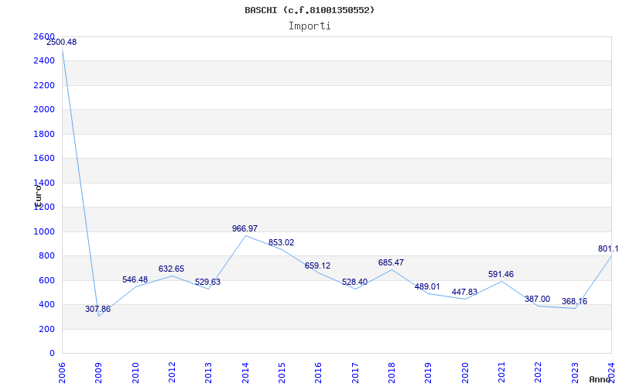Click the 2018 x-axis year label
Viewport: 619px width, 387px height.
tap(392, 373)
